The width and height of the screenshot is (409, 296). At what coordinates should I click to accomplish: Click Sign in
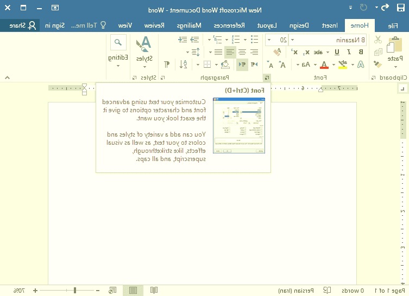click(55, 25)
